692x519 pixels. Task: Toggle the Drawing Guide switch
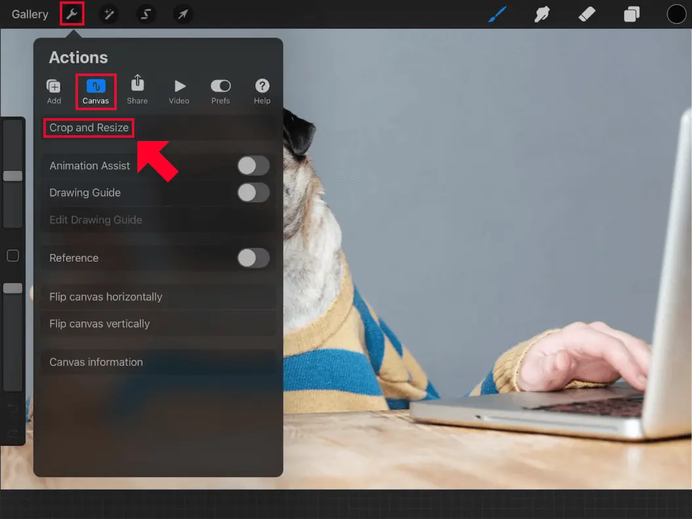click(253, 193)
